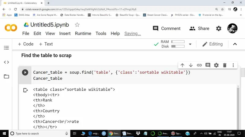
Task: Click the RAM usage bar
Action: (178, 42)
